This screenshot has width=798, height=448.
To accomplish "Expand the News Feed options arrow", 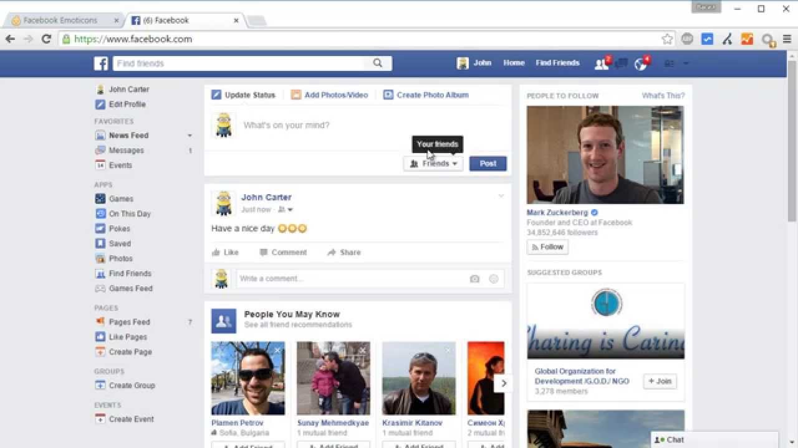I will [x=190, y=136].
